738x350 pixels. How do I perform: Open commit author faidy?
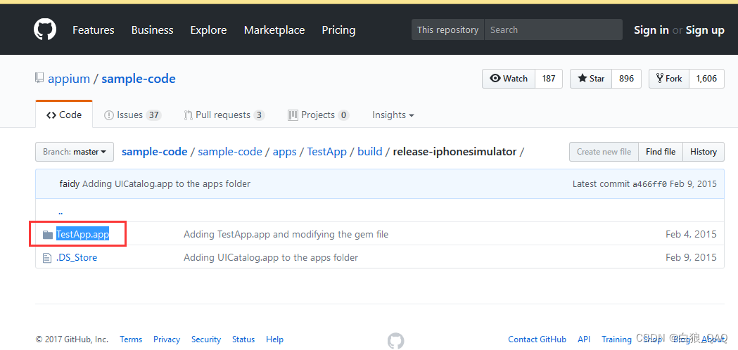coord(70,184)
